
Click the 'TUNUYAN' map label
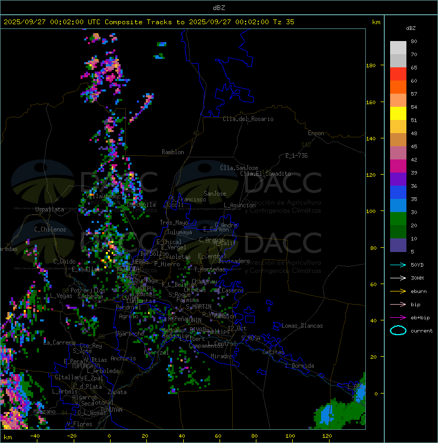112,410
